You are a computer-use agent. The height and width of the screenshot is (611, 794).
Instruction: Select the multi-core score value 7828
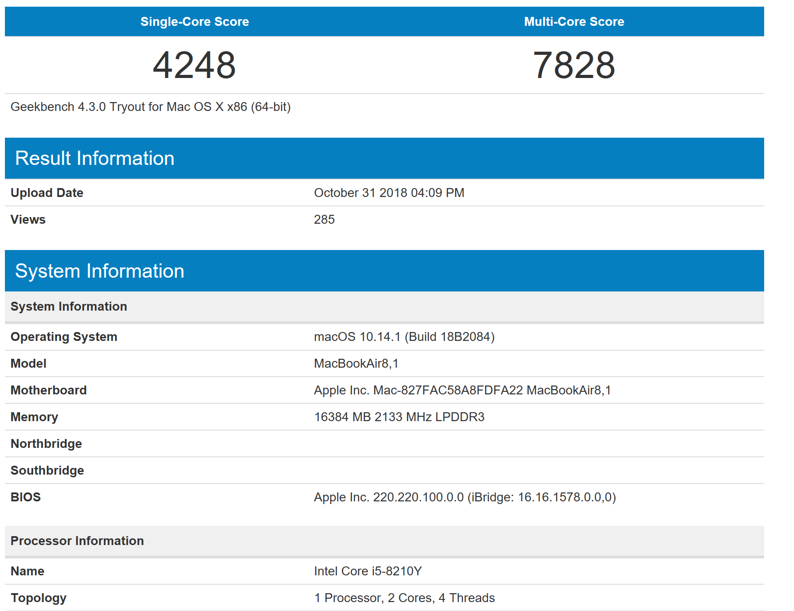click(574, 65)
